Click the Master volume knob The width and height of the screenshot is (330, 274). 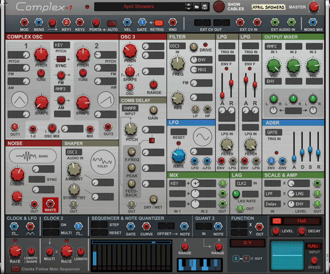(314, 7)
